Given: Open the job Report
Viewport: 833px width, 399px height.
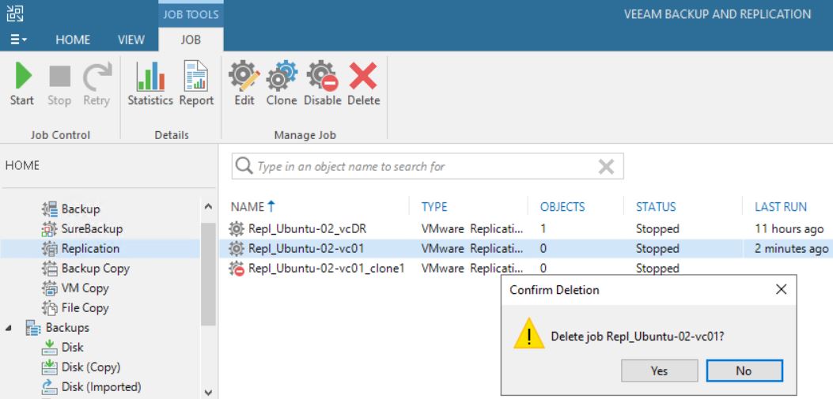Looking at the screenshot, I should (x=196, y=84).
